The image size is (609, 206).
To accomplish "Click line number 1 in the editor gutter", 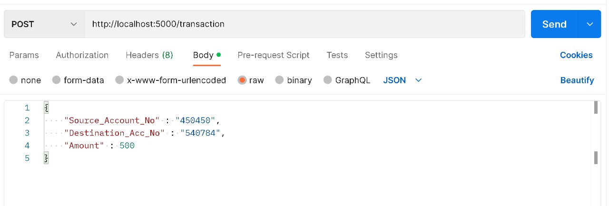I will pyautogui.click(x=27, y=108).
